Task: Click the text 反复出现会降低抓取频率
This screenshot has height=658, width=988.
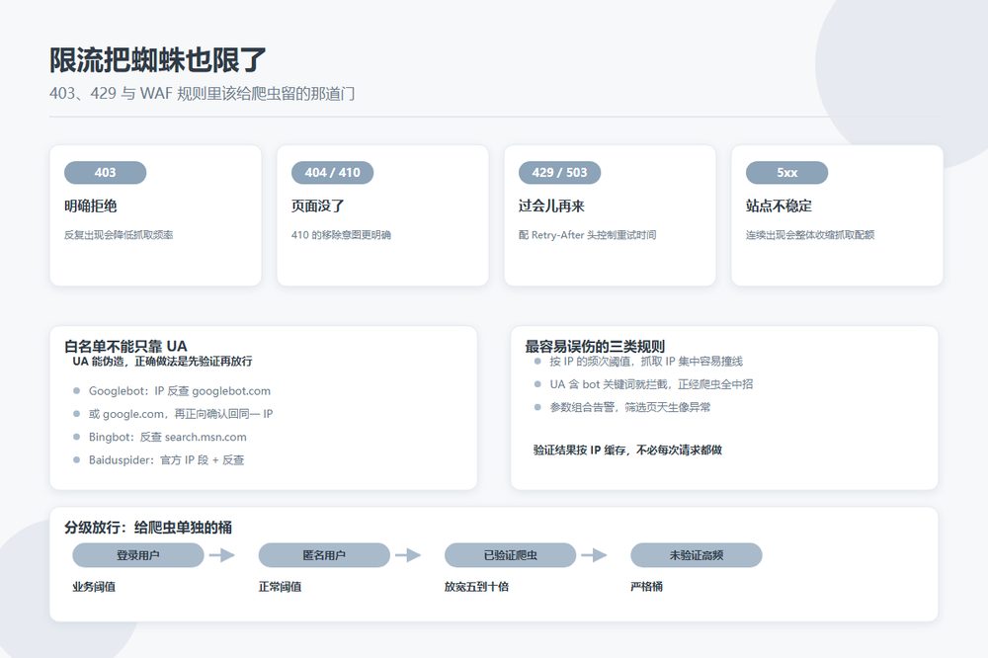Action: tap(119, 235)
